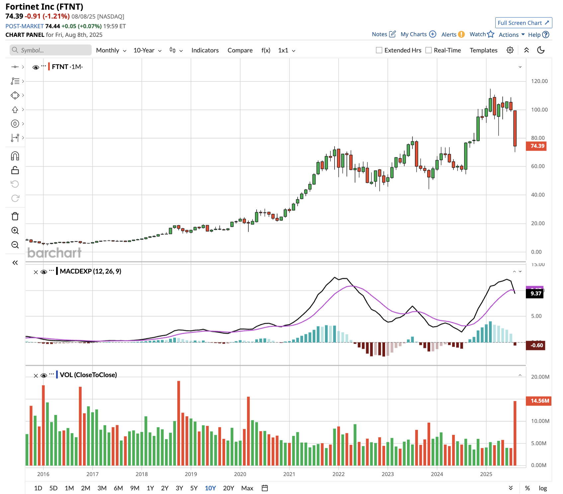Screen dimensions: 563x494
Task: Select the shapes drawing tool
Action: pyautogui.click(x=15, y=95)
